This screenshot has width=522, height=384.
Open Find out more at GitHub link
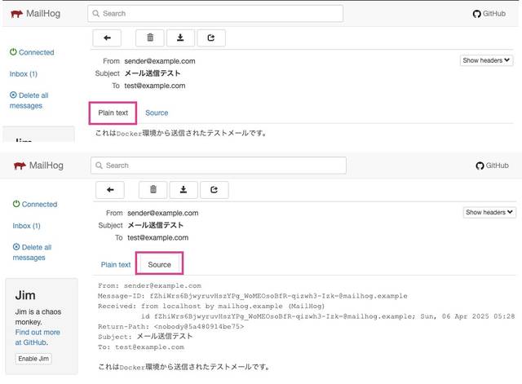coord(38,337)
